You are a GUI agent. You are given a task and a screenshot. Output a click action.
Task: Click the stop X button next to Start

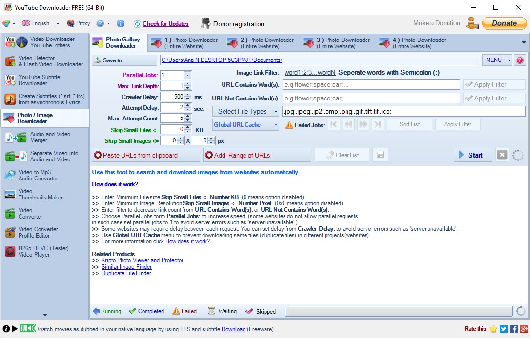click(502, 155)
